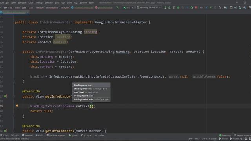Click the Make Project hammer icon

click(x=118, y=7)
